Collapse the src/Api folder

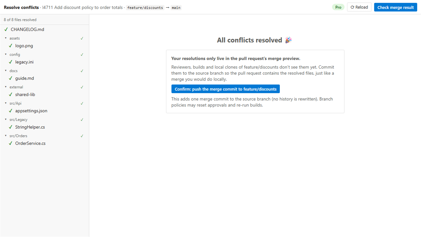click(x=6, y=103)
